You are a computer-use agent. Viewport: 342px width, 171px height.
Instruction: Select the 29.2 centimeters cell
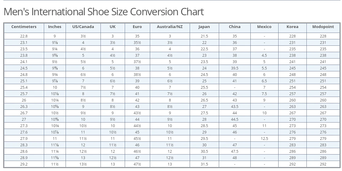pos(24,164)
